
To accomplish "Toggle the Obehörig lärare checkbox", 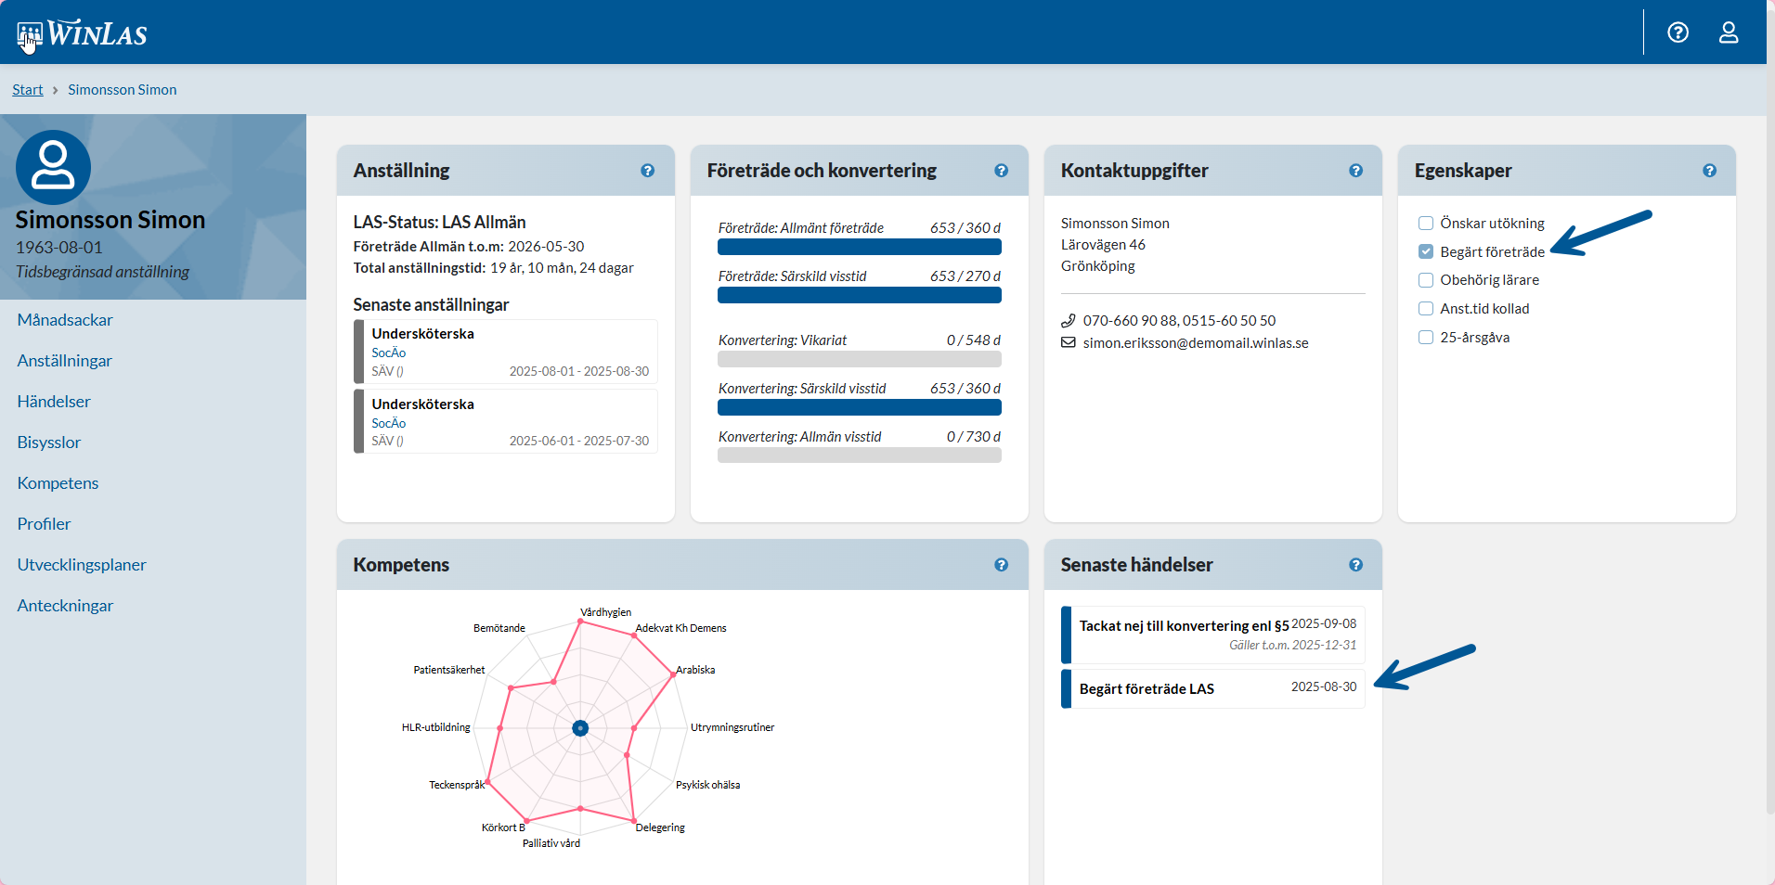I will click(x=1426, y=280).
